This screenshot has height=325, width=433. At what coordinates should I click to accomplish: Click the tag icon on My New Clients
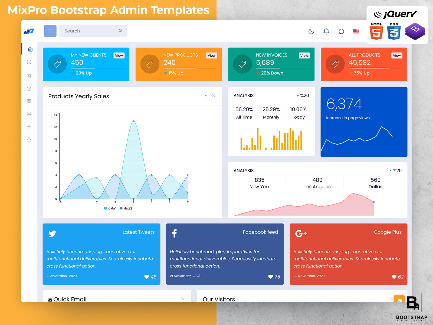57,64
